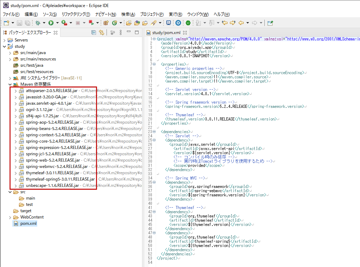Expand the JRE System Library node
The width and height of the screenshot is (360, 267).
pyautogui.click(x=10, y=78)
